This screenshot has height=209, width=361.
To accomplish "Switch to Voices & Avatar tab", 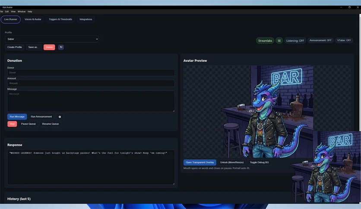I will tap(33, 19).
